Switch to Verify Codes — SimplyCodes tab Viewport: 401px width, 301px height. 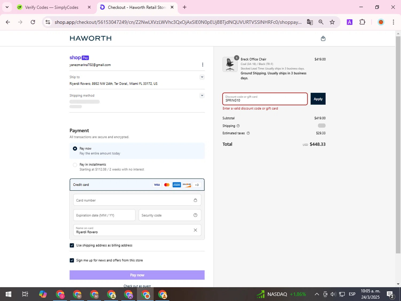(x=52, y=7)
